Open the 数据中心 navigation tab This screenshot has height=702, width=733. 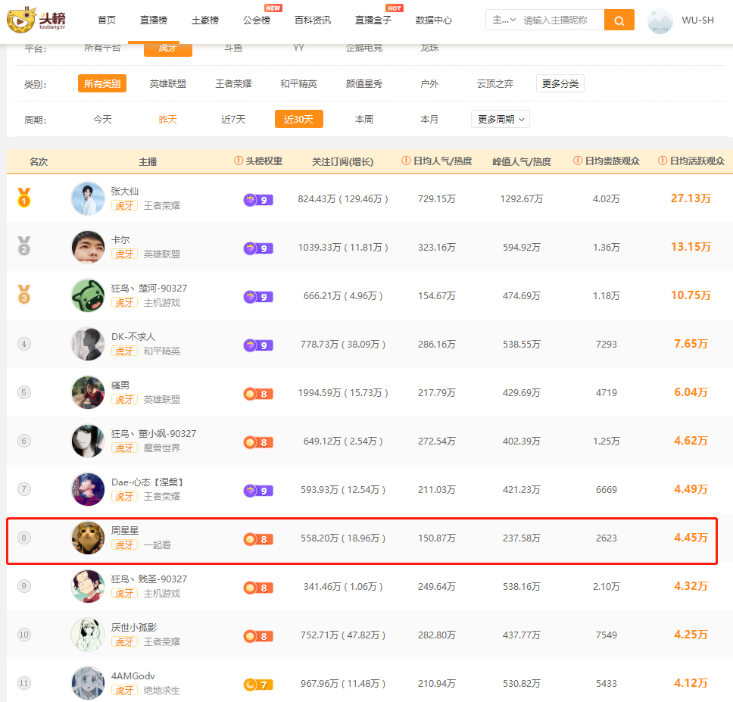pos(434,20)
